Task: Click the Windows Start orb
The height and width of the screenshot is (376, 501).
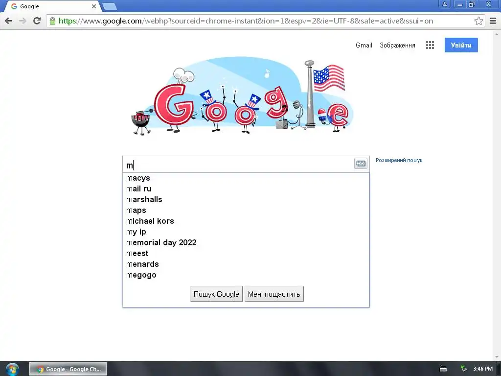Action: (x=12, y=369)
